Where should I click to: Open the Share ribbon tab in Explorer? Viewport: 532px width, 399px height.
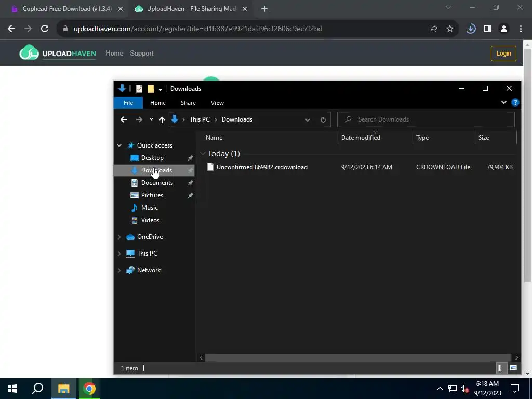[x=188, y=103]
